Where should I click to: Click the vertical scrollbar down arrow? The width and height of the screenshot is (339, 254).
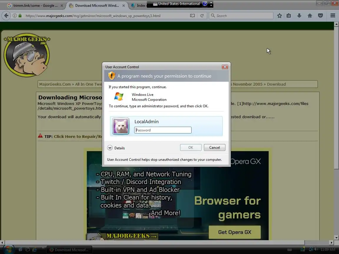click(336, 238)
